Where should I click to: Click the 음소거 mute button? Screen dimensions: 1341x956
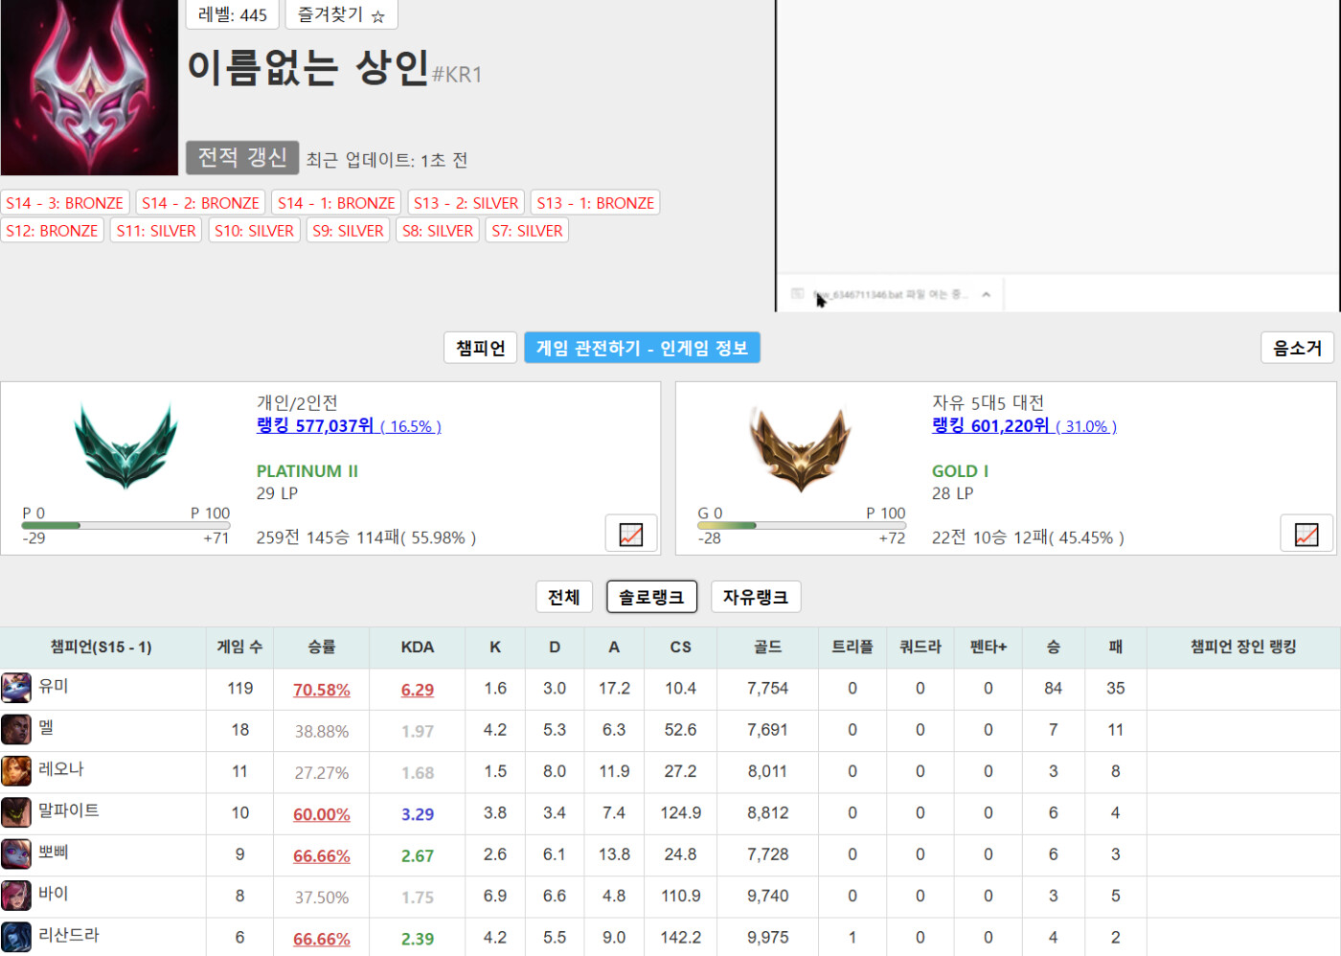pos(1297,348)
